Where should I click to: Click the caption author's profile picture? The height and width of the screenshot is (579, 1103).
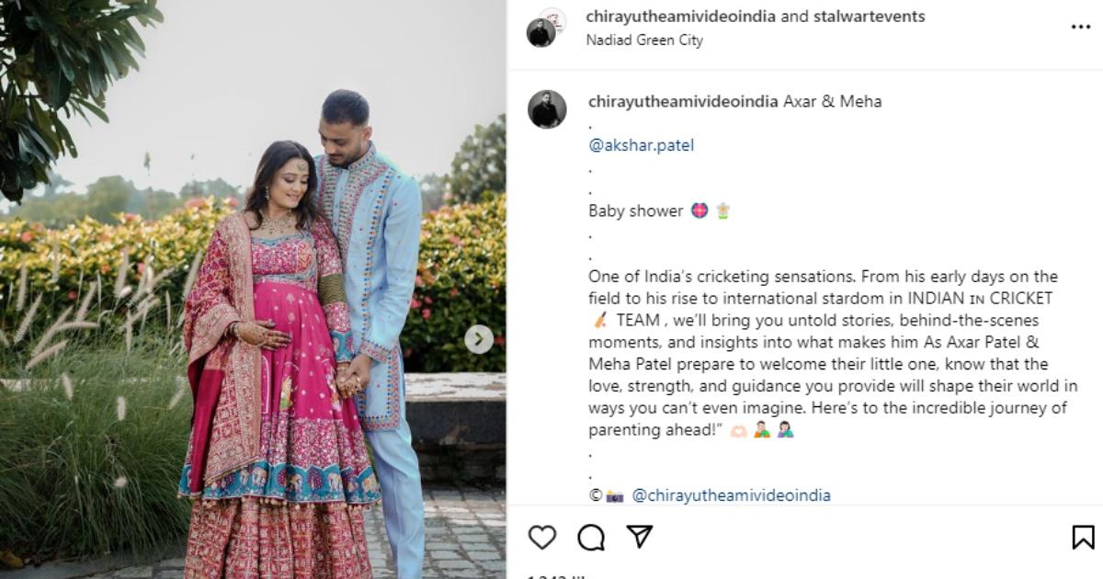[547, 109]
